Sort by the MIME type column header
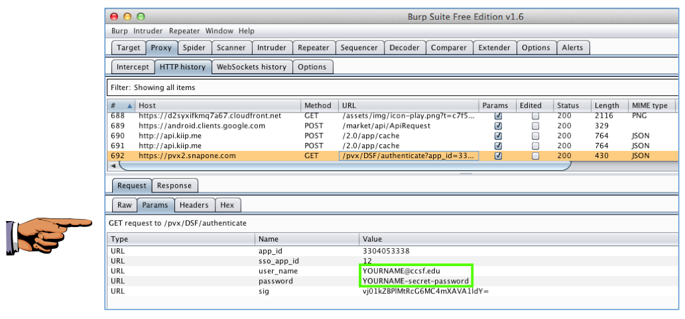The height and width of the screenshot is (319, 685). click(x=652, y=105)
